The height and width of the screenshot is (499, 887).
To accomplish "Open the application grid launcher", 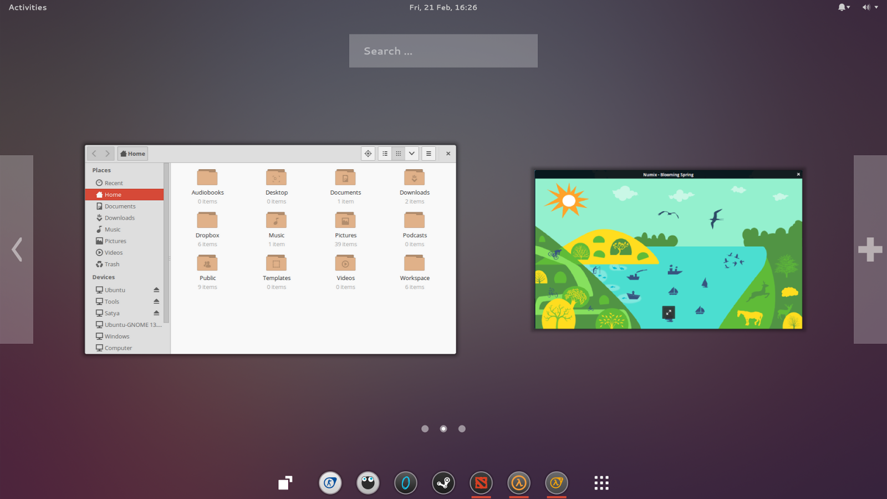I will coord(601,483).
